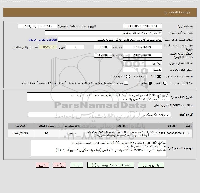Click the product name cell چراغ LED پرژکتور

[122, 133]
